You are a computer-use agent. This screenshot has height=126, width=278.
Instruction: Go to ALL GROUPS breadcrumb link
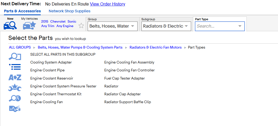[x=20, y=47]
